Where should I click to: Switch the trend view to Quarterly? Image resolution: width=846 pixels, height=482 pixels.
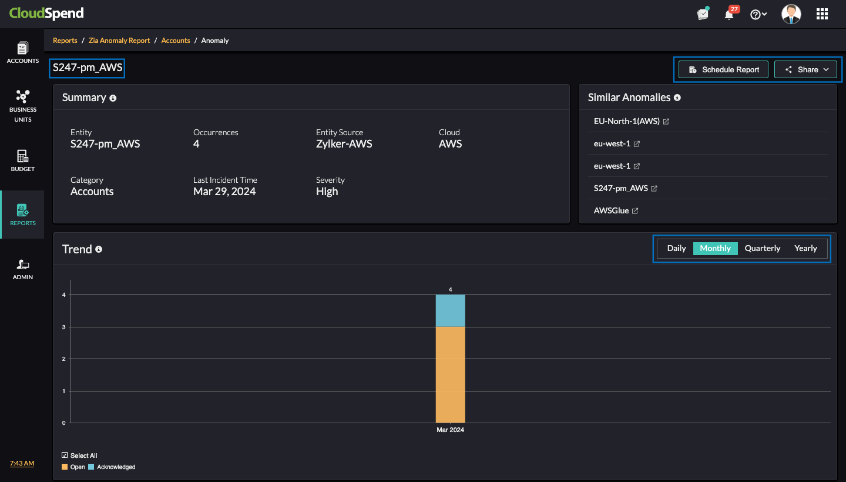pos(762,248)
